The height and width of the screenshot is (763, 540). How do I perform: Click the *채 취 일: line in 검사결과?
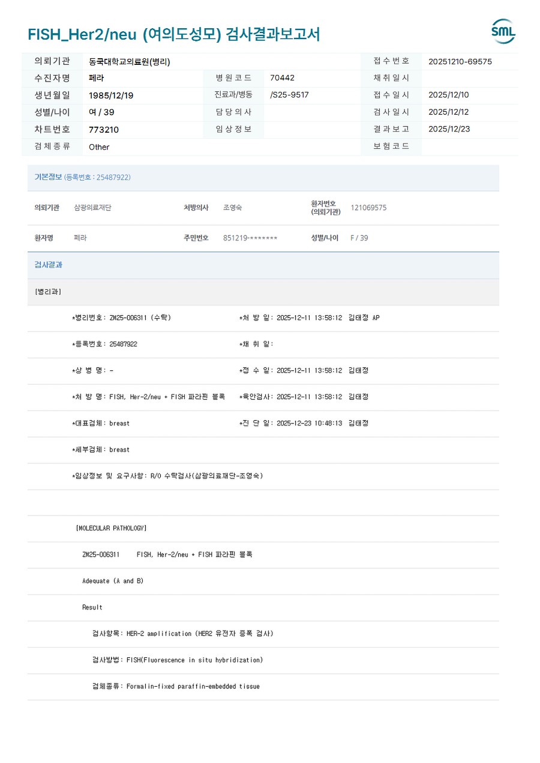[256, 345]
